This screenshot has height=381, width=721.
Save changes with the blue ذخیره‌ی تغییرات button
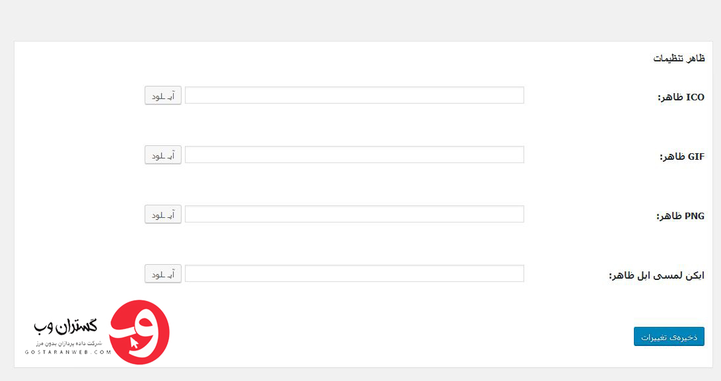pos(669,336)
